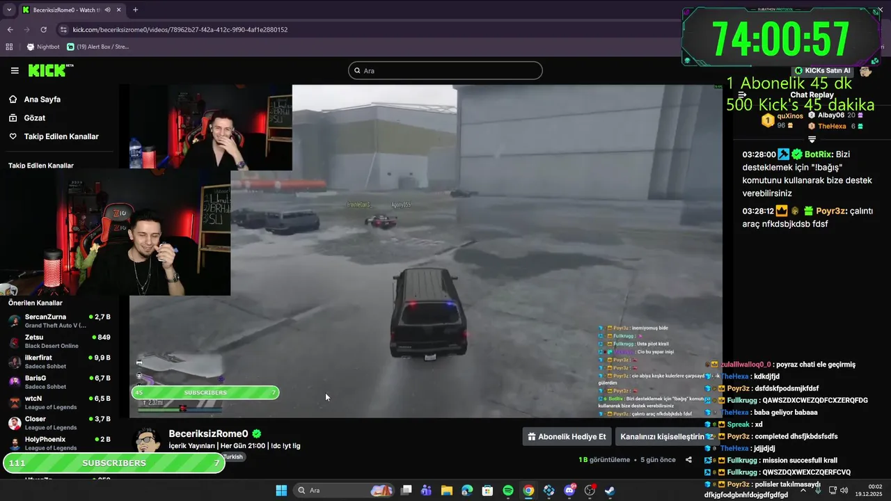891x501 pixels.
Task: Click the Abonelik Hediye Et button
Action: tap(567, 437)
